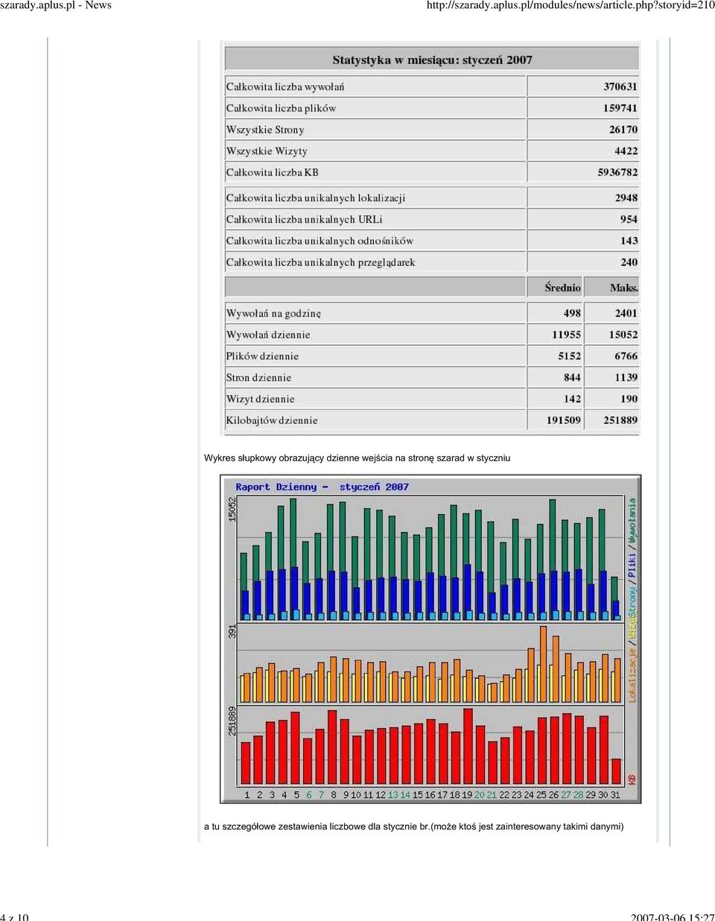Select the 'Kilobajtów dziennie' label
Image resolution: width=715 pixels, height=921 pixels.
coord(272,421)
